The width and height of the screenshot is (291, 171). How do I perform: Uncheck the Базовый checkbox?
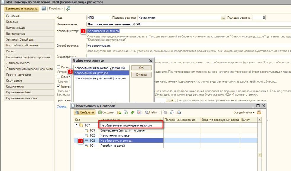[59, 86]
